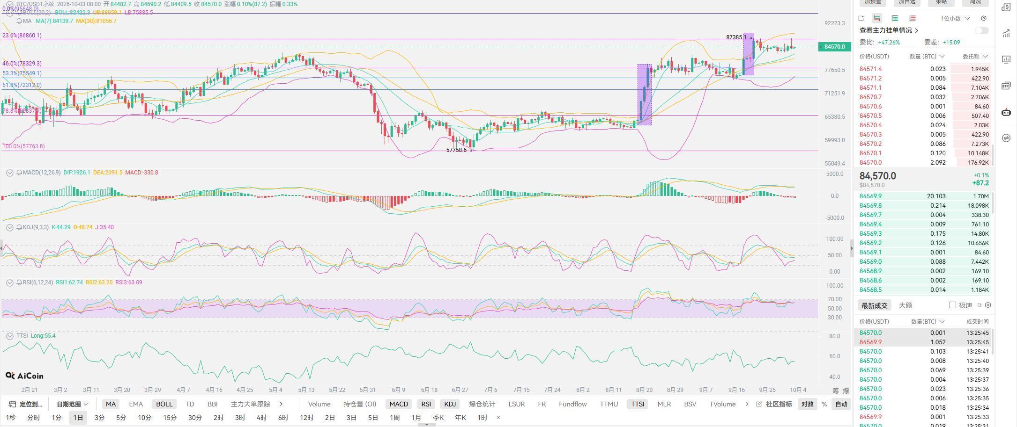Click the swap arrows sidebar icon

[1006, 138]
